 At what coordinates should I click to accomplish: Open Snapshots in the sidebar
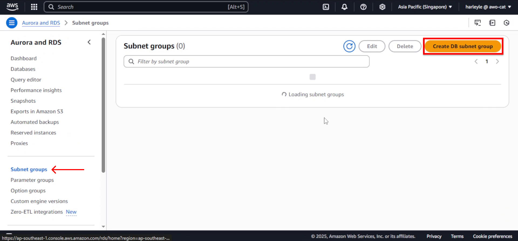point(23,101)
